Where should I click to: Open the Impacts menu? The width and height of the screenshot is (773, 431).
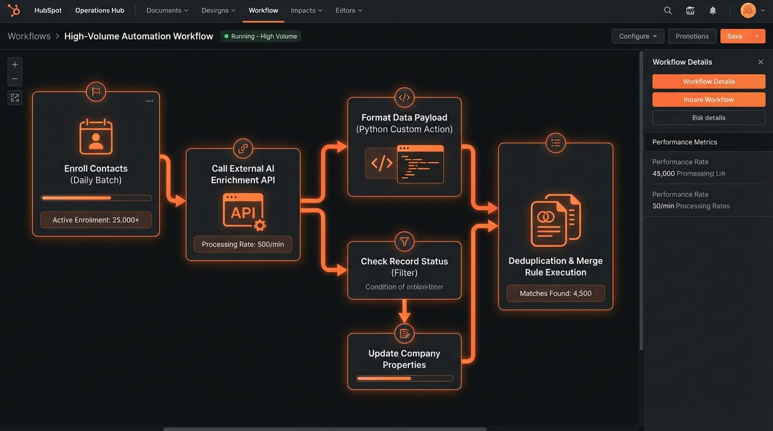click(307, 11)
